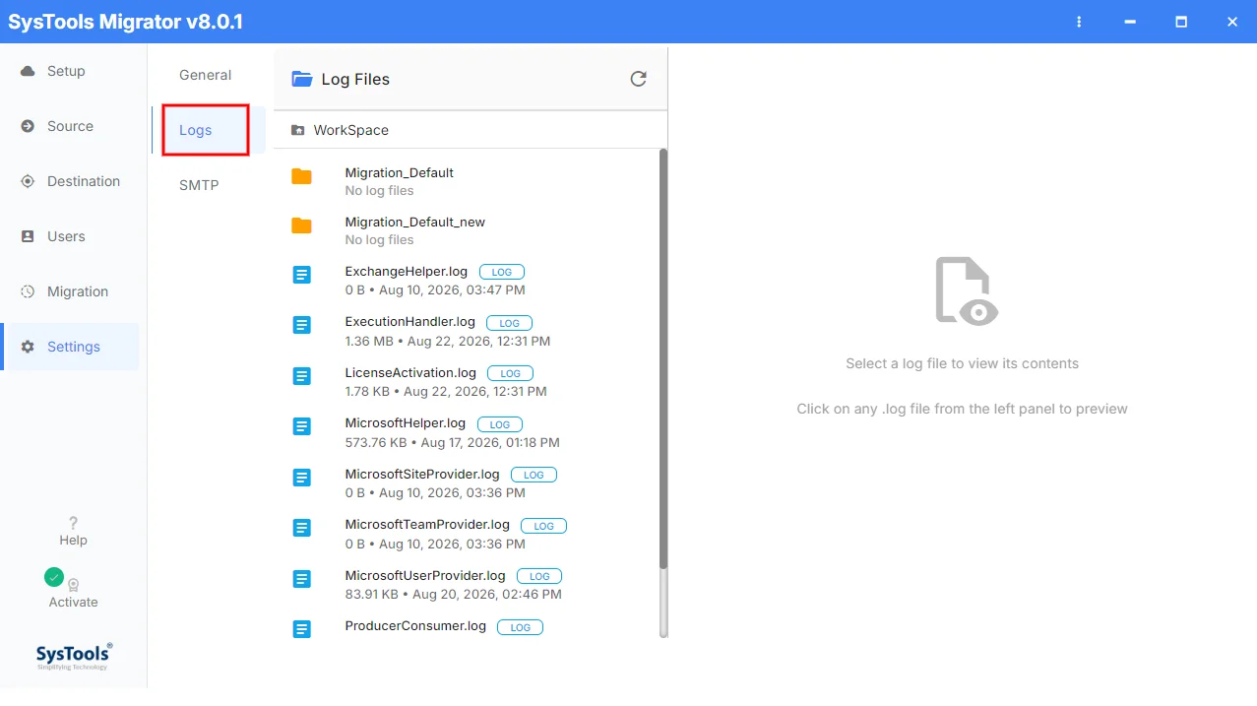This screenshot has width=1257, height=706.
Task: Click the Settings gear icon in sidebar
Action: point(28,347)
